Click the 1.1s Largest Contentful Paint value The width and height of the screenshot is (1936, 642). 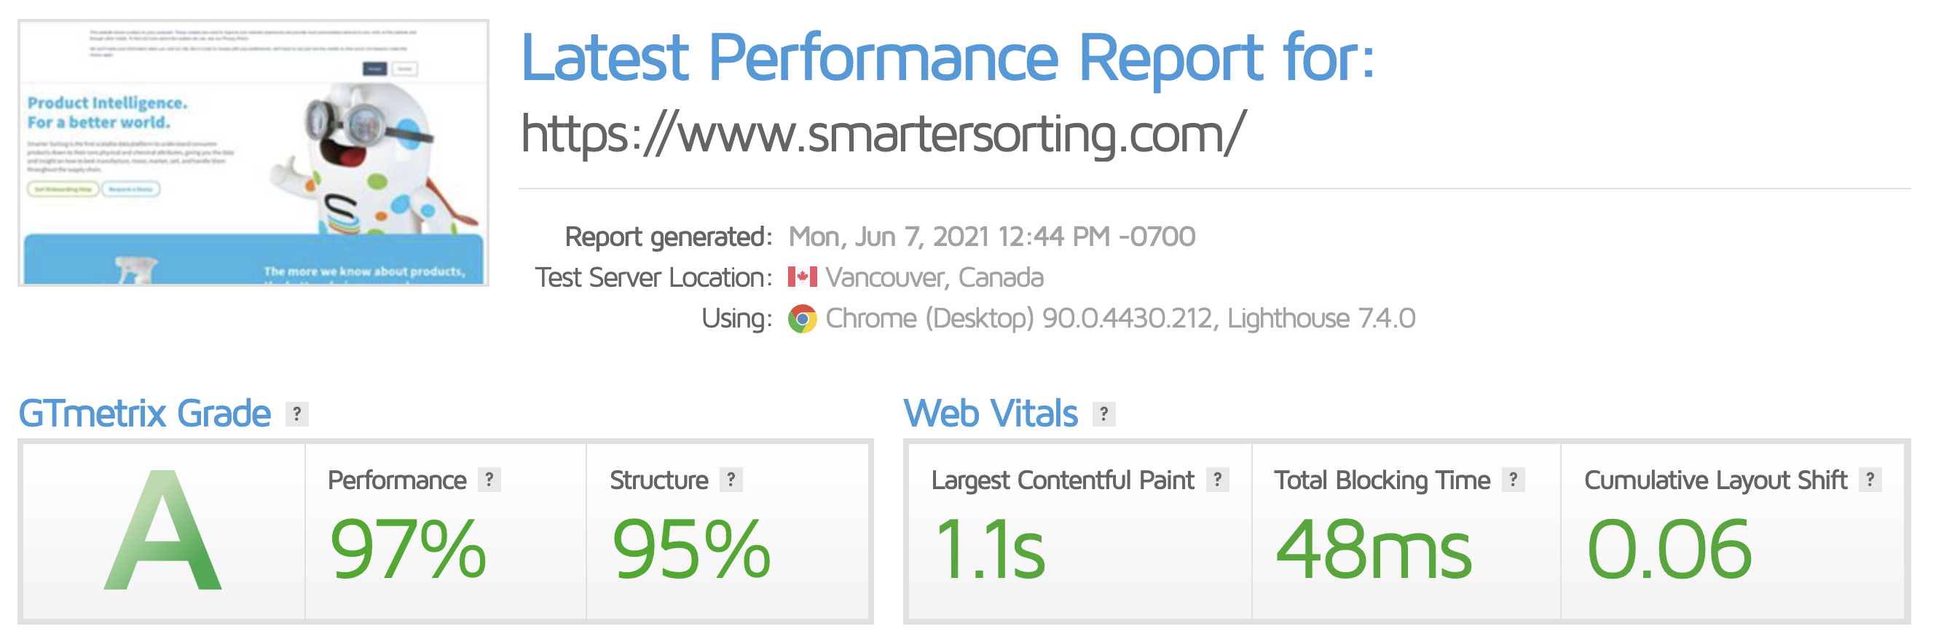[990, 550]
